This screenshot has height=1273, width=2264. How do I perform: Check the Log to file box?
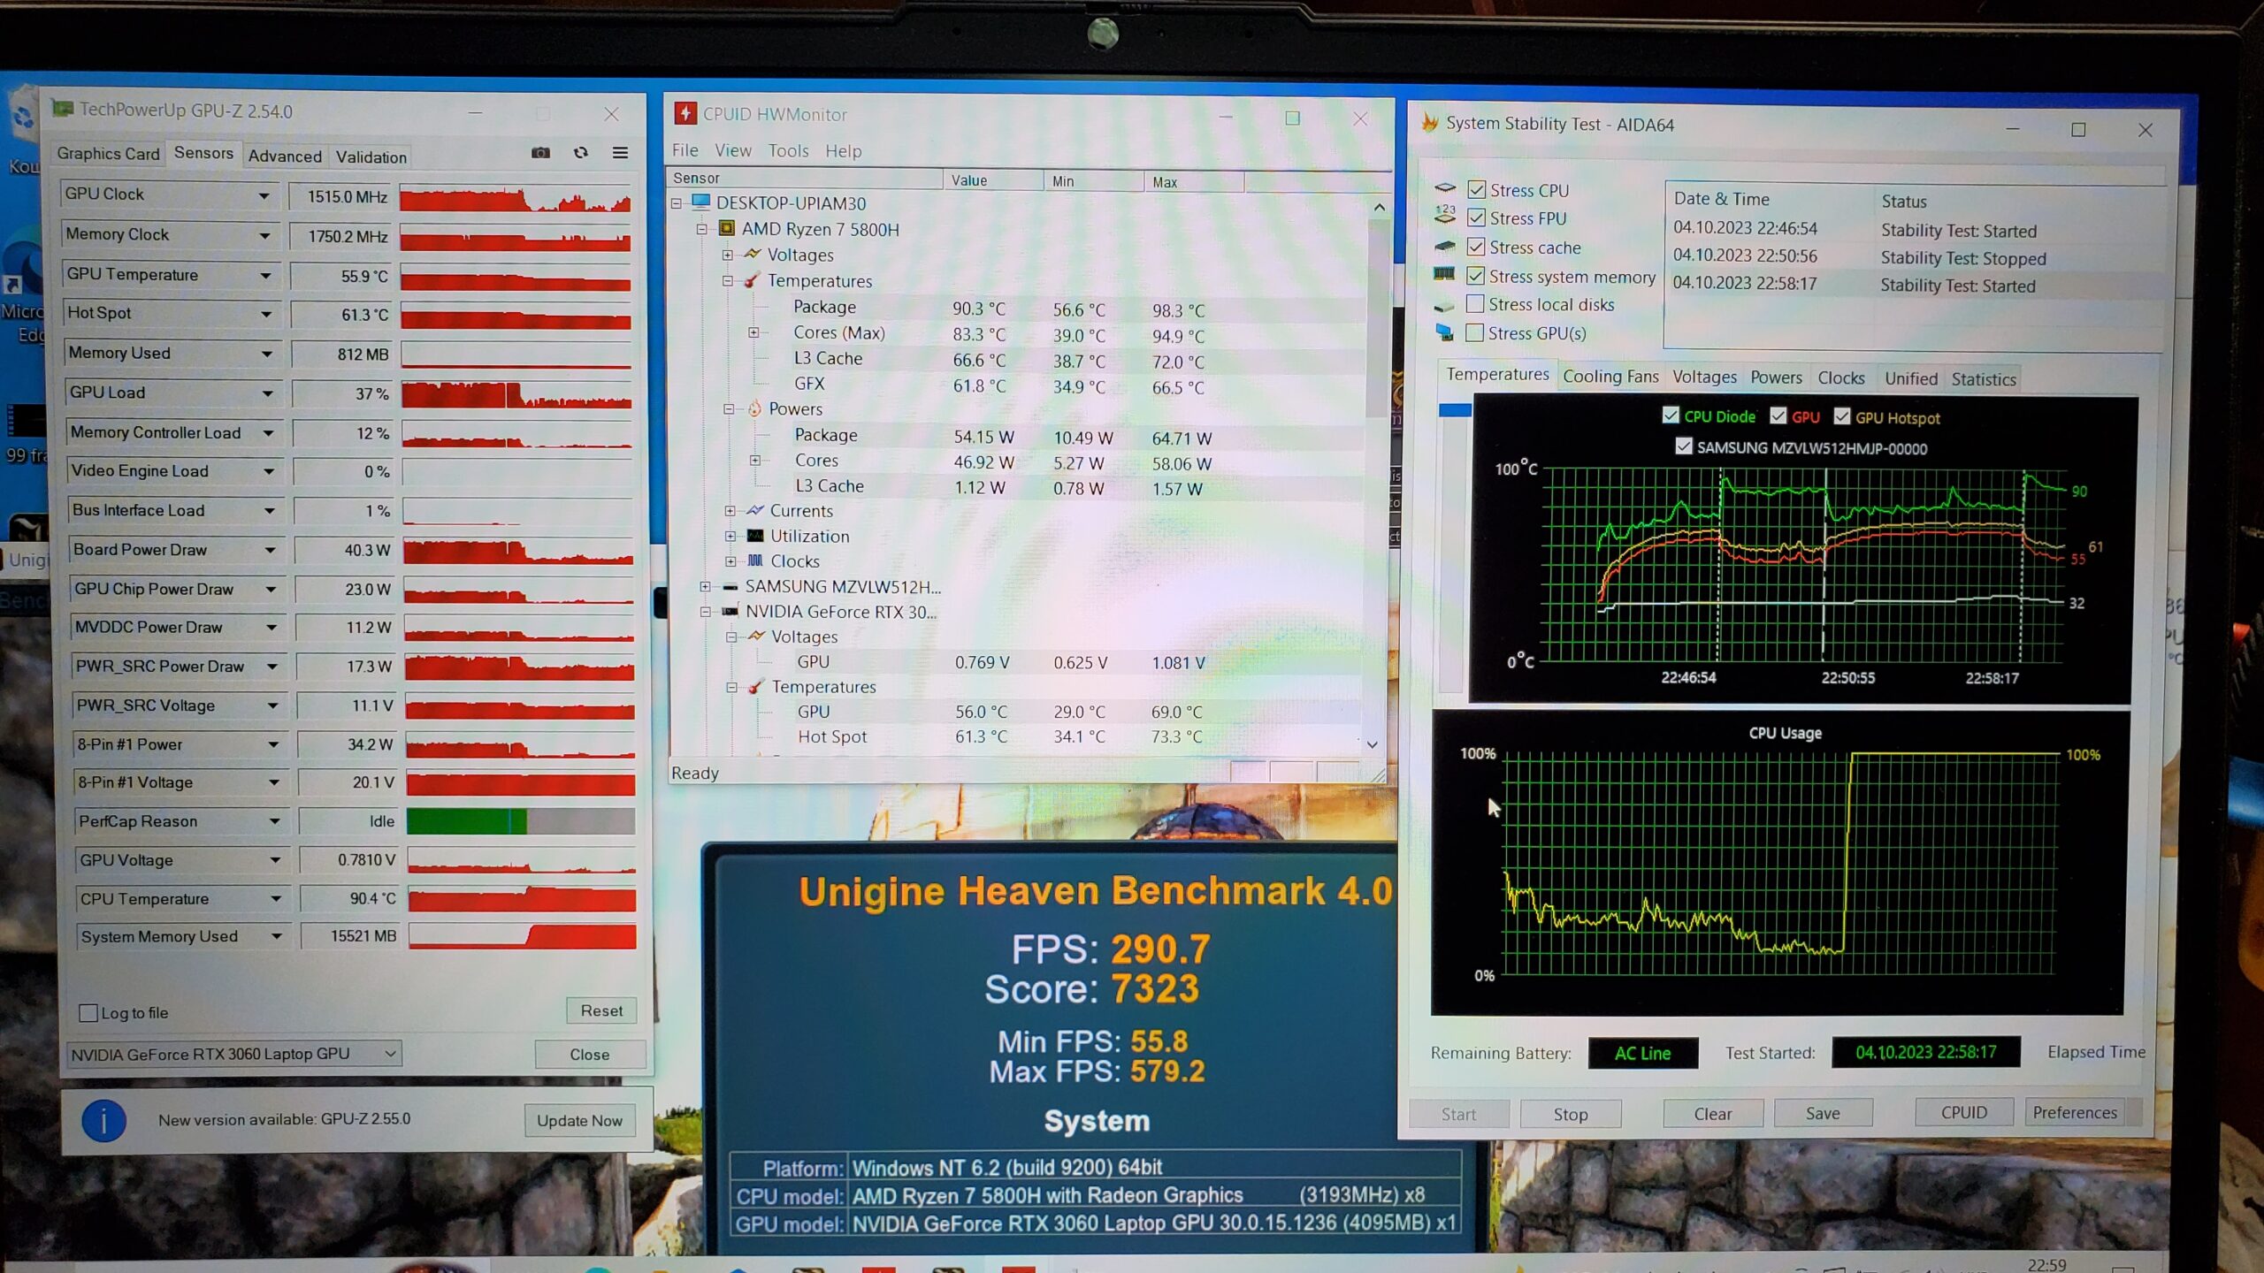click(88, 1013)
